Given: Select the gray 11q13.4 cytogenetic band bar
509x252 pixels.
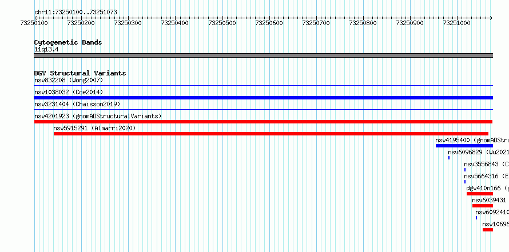Looking at the screenshot, I should [x=263, y=55].
